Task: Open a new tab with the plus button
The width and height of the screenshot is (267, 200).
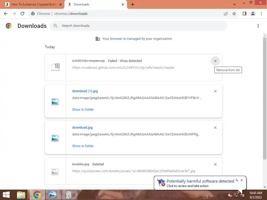Action: coord(133,4)
